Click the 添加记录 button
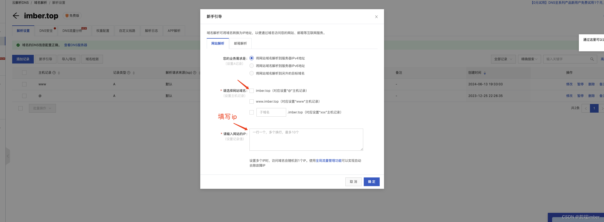Image resolution: width=604 pixels, height=222 pixels. [23, 59]
